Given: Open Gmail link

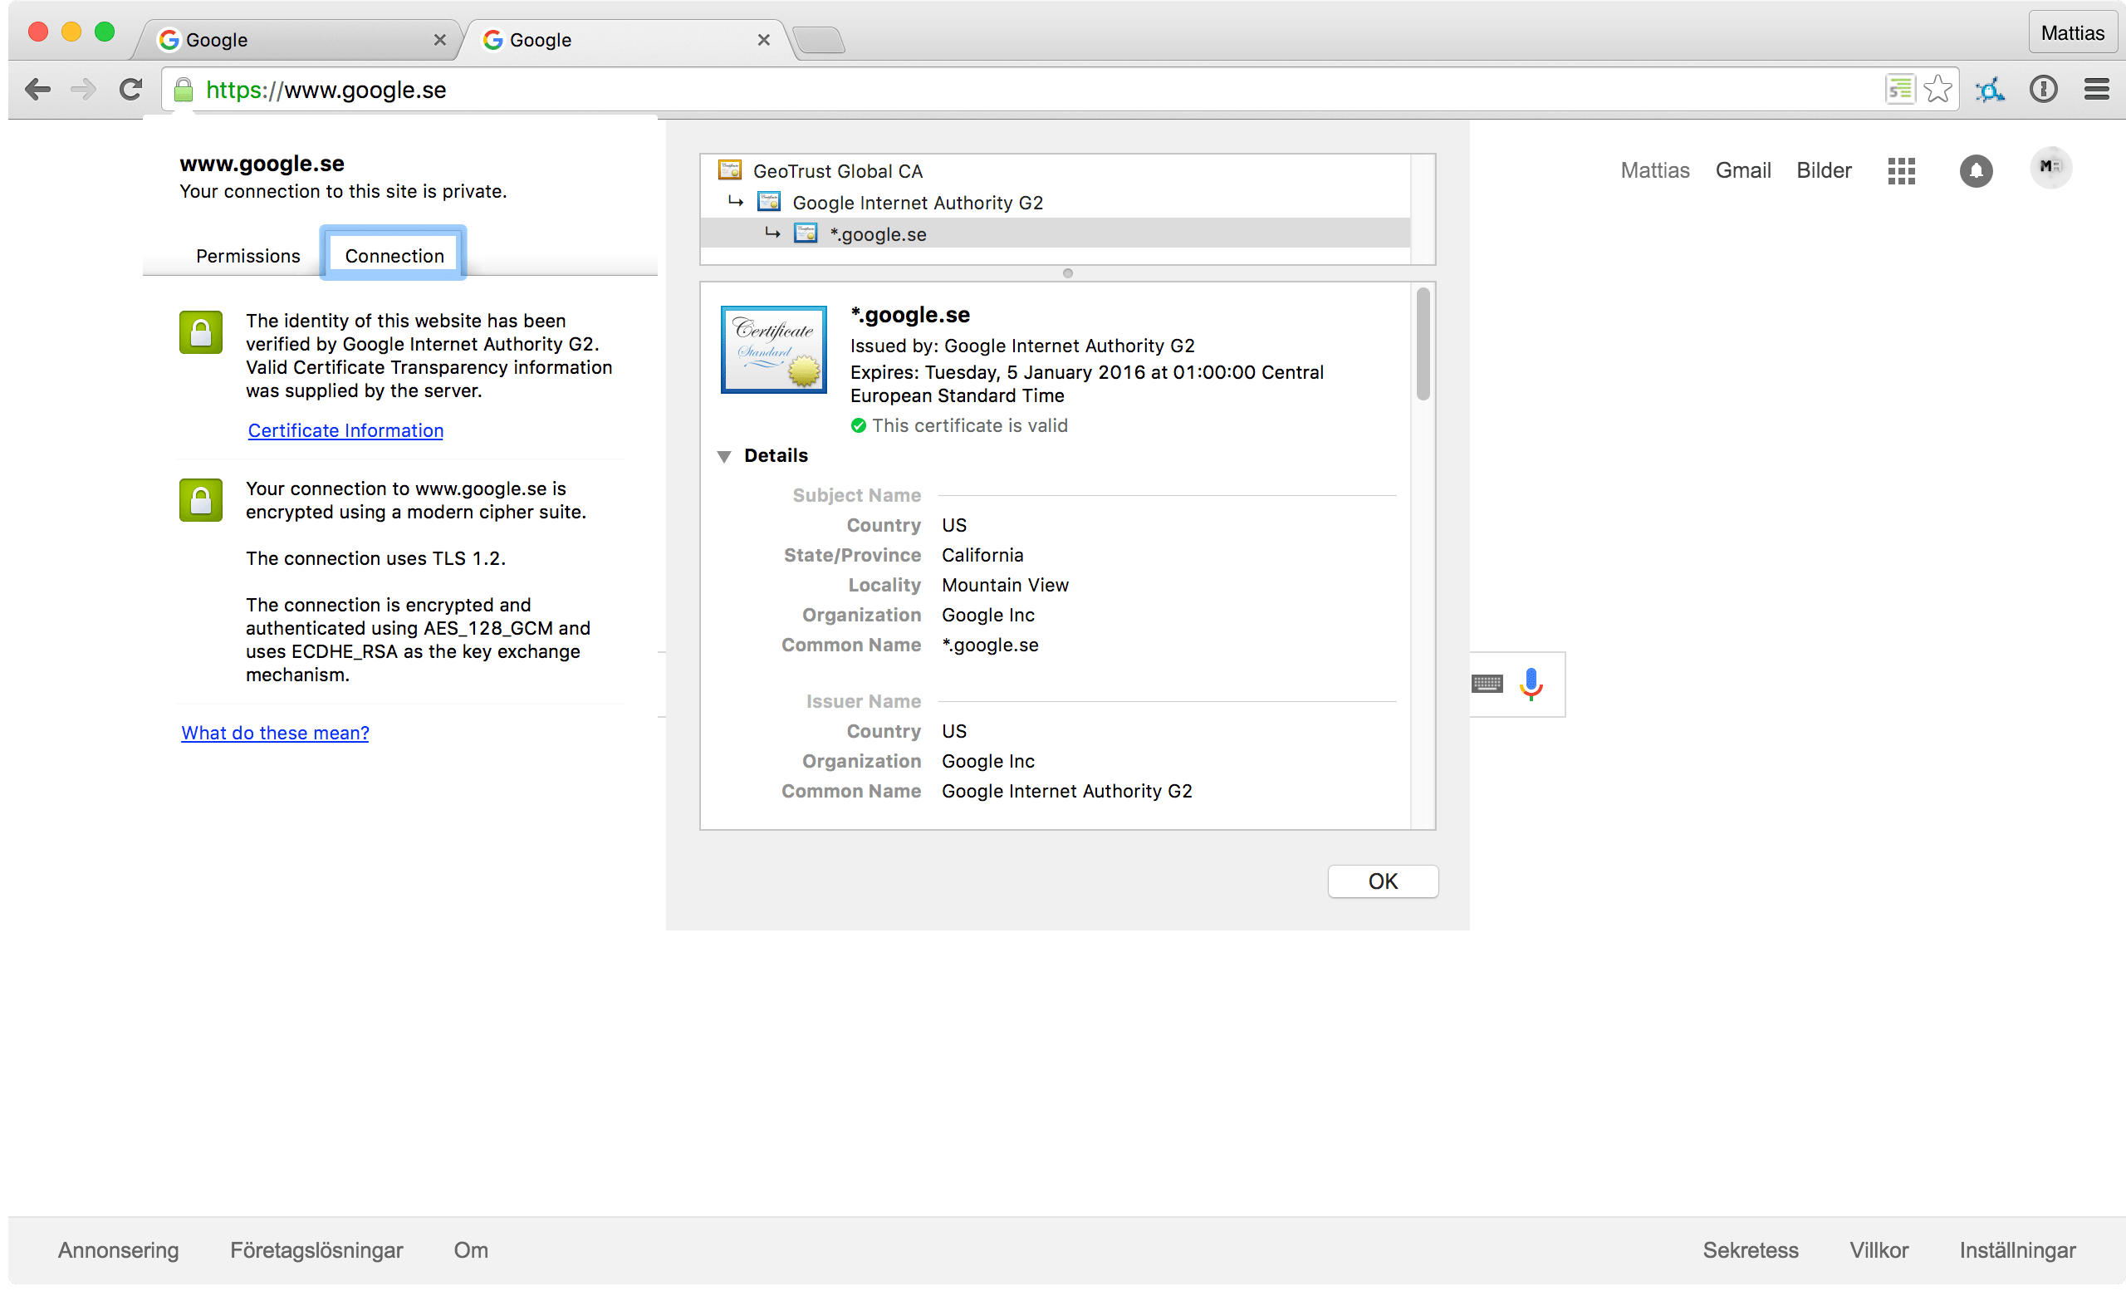Looking at the screenshot, I should pyautogui.click(x=1743, y=170).
